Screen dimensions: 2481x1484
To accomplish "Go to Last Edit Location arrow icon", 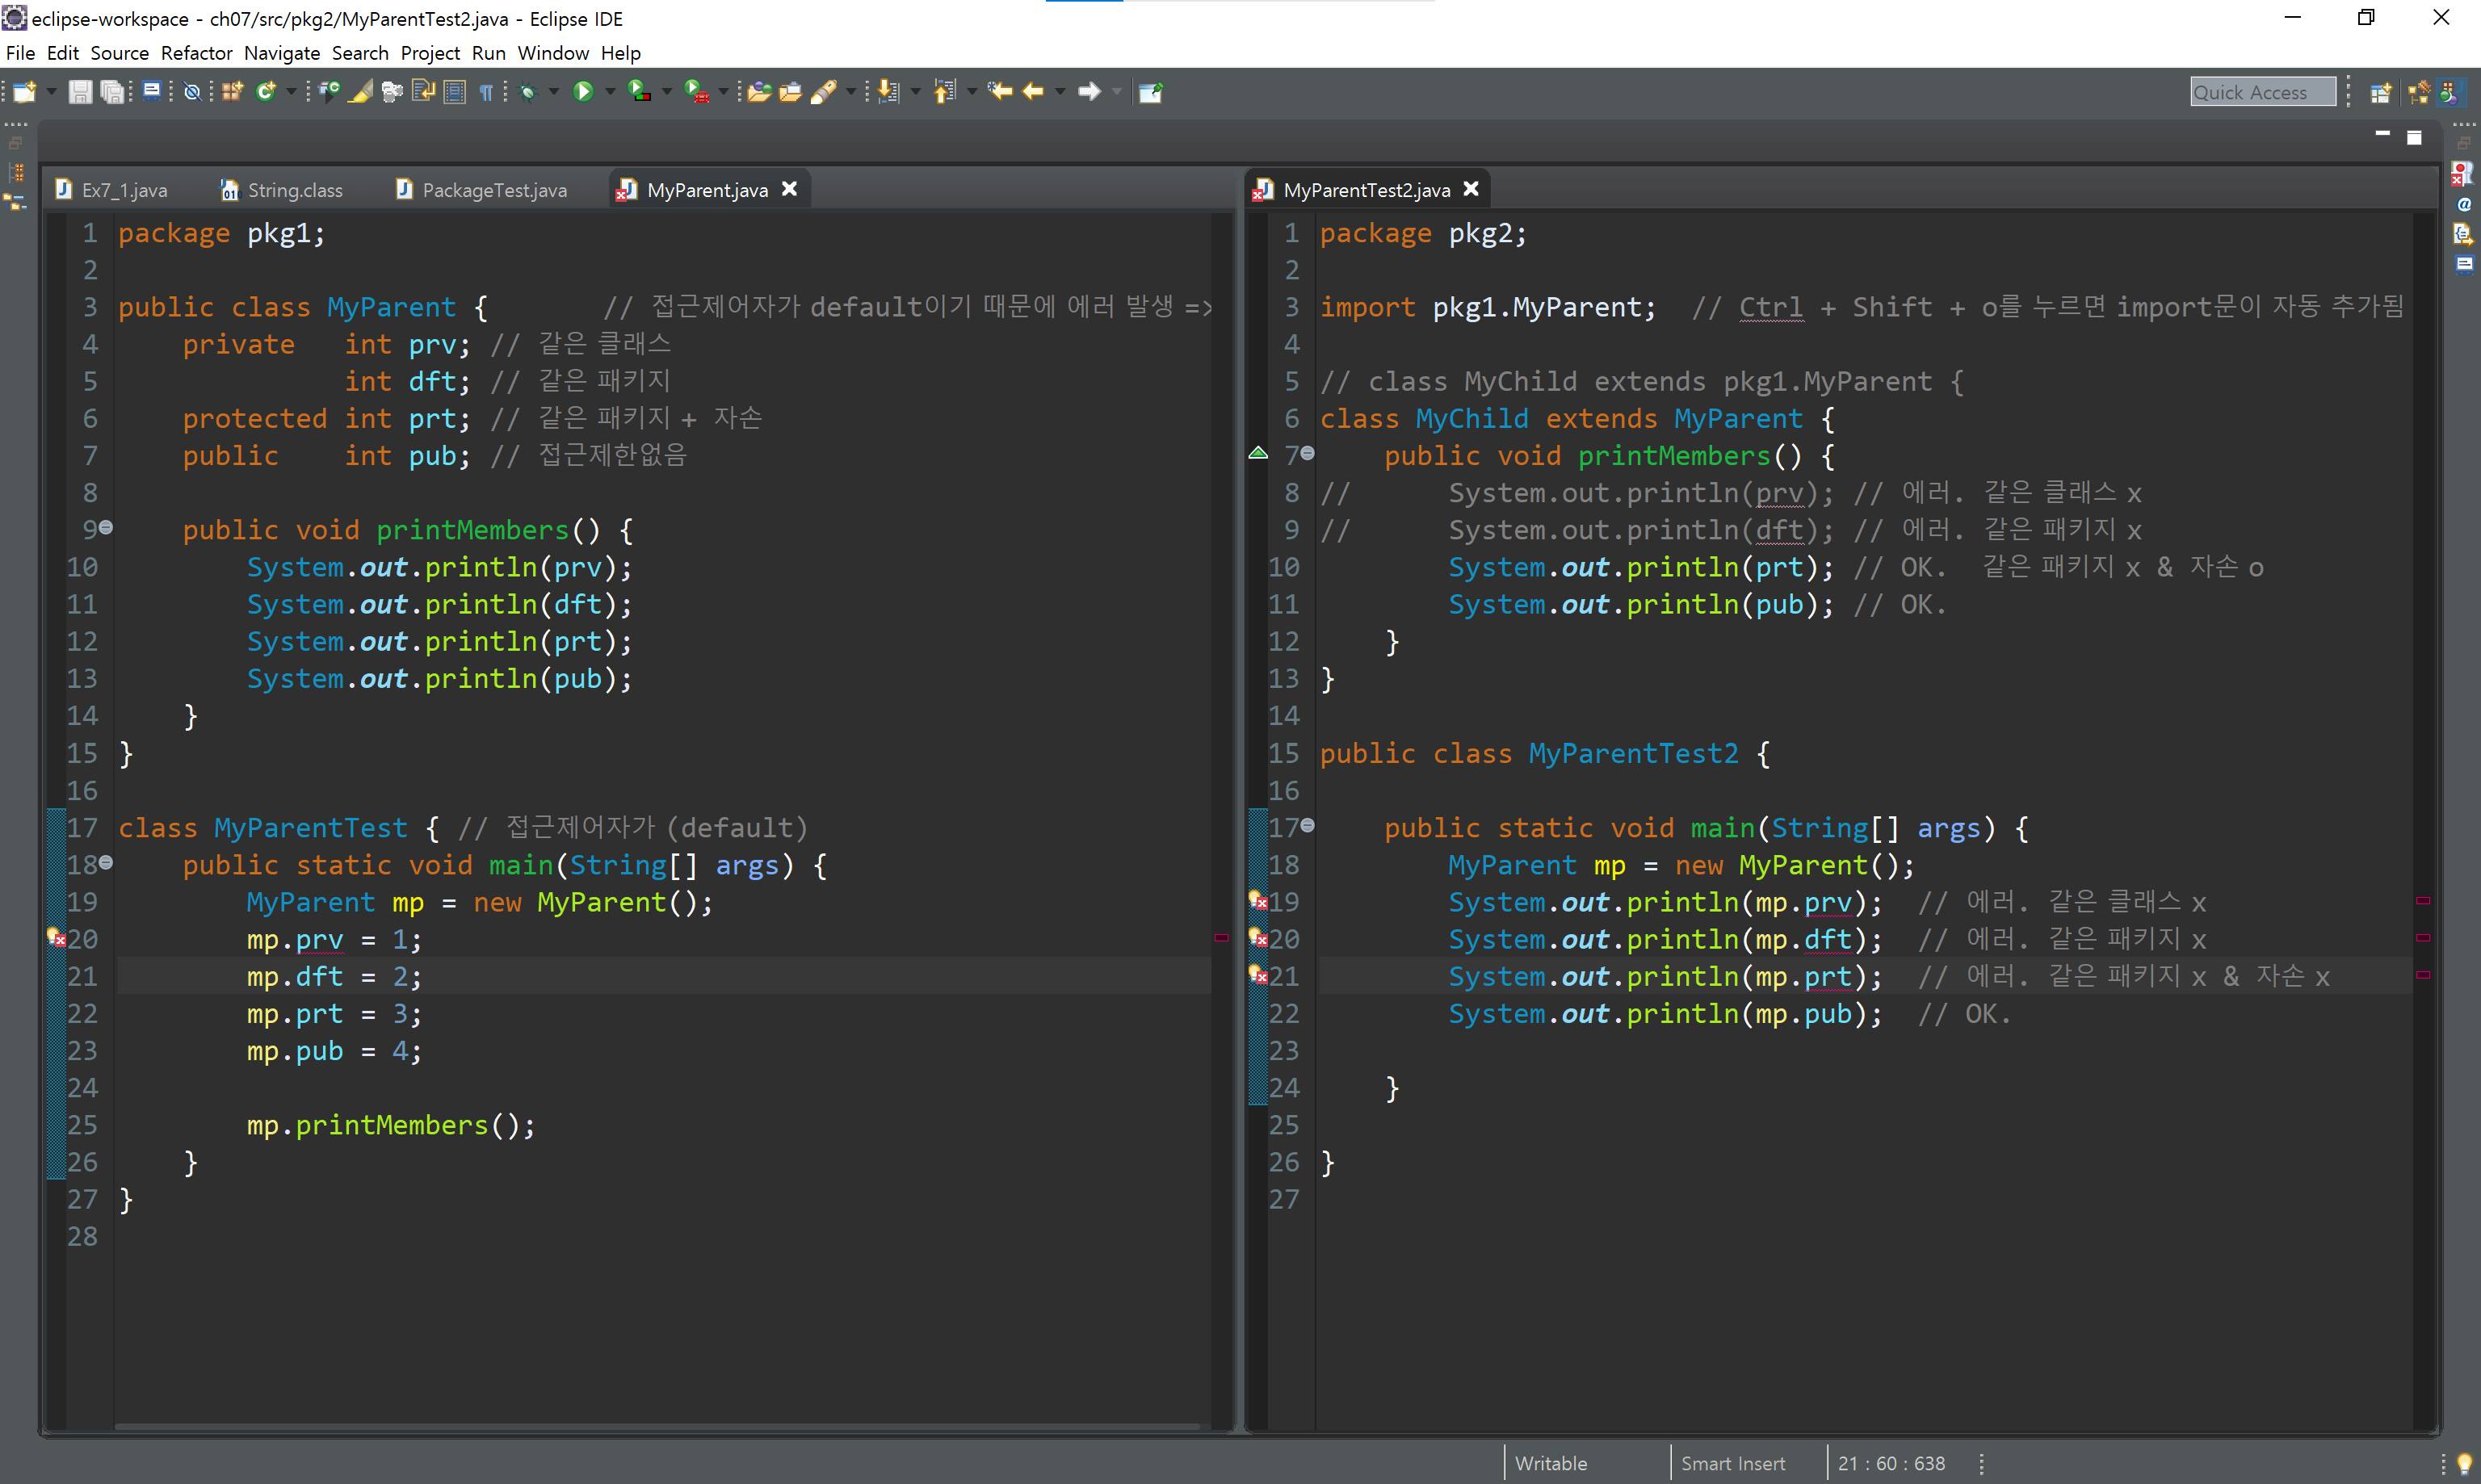I will [999, 92].
